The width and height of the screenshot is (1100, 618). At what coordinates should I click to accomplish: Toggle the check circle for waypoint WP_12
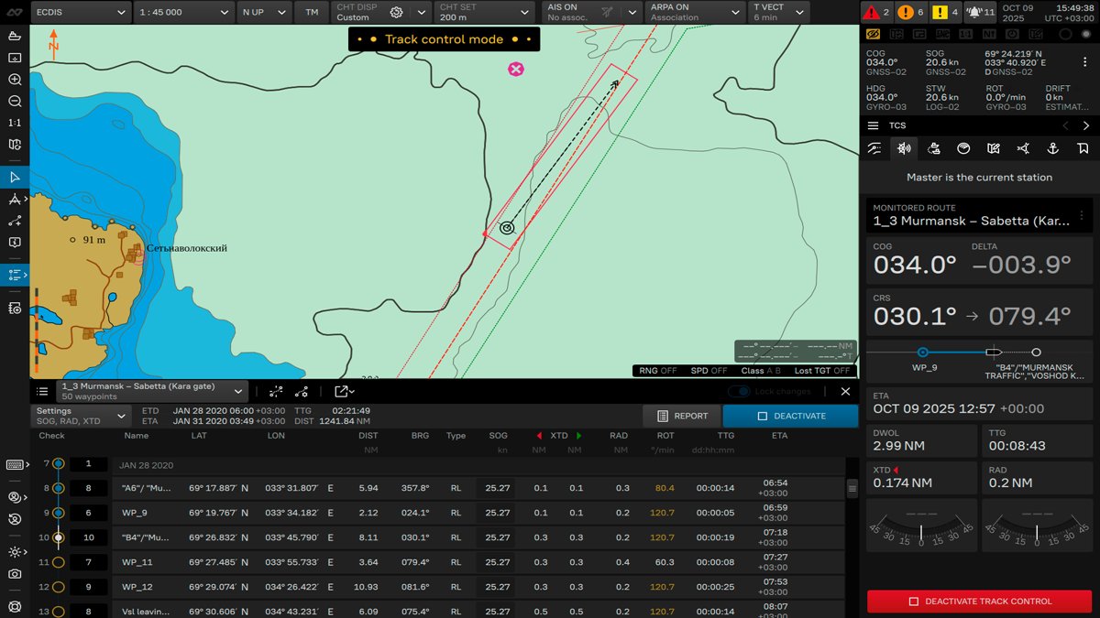59,587
